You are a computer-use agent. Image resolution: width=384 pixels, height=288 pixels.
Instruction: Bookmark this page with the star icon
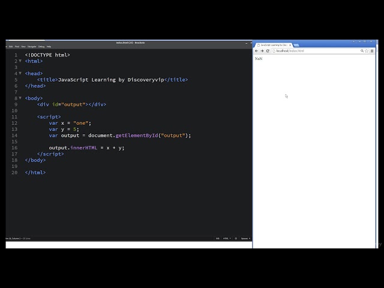(367, 51)
